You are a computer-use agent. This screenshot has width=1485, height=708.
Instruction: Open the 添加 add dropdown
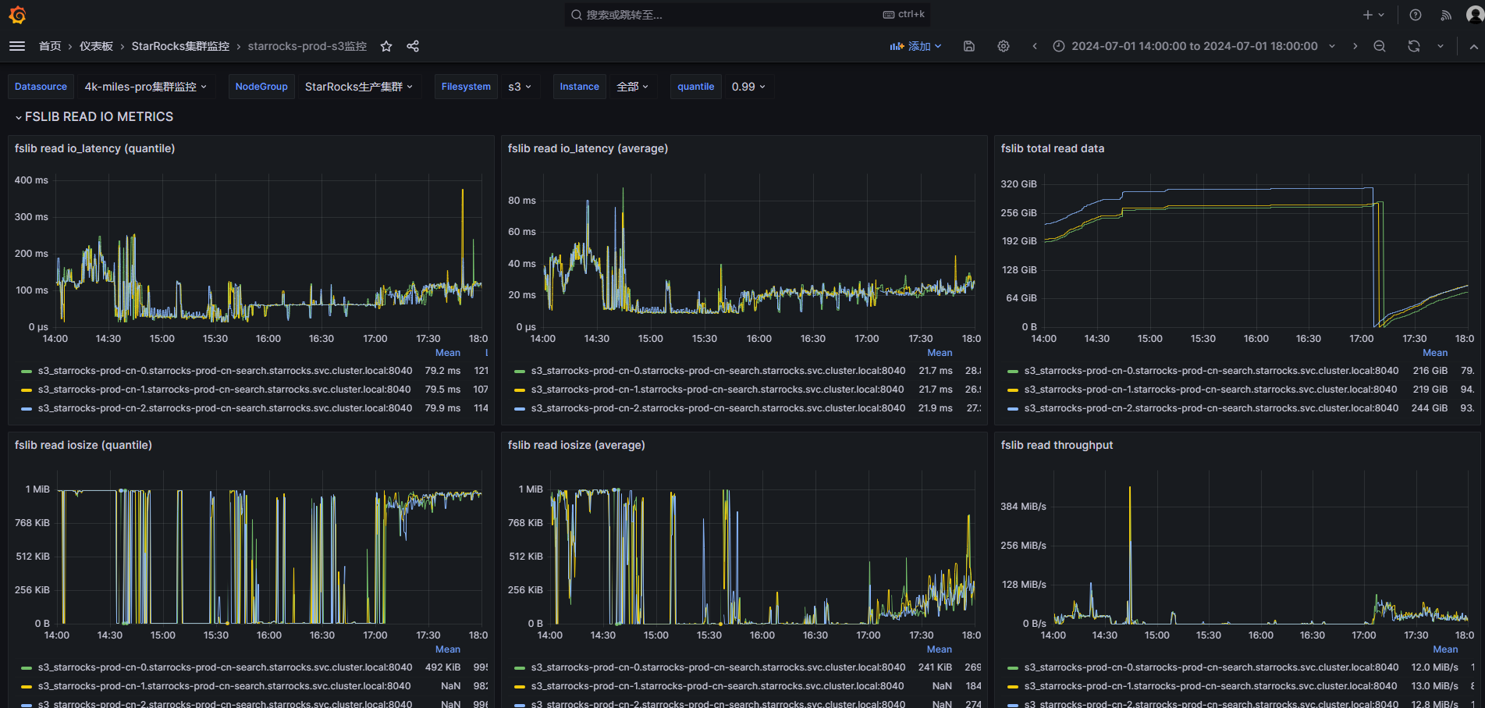pyautogui.click(x=915, y=46)
